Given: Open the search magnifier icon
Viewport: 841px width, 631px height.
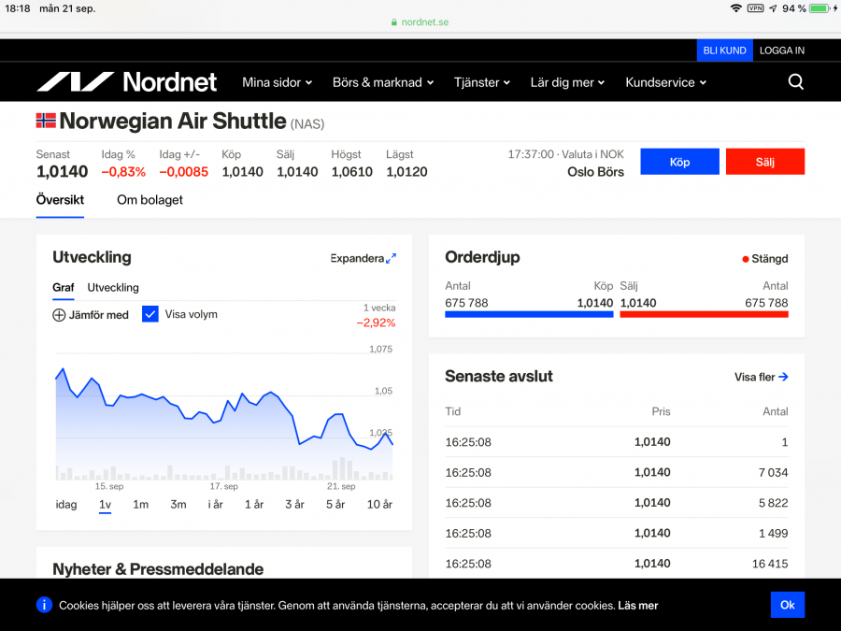Looking at the screenshot, I should [795, 82].
